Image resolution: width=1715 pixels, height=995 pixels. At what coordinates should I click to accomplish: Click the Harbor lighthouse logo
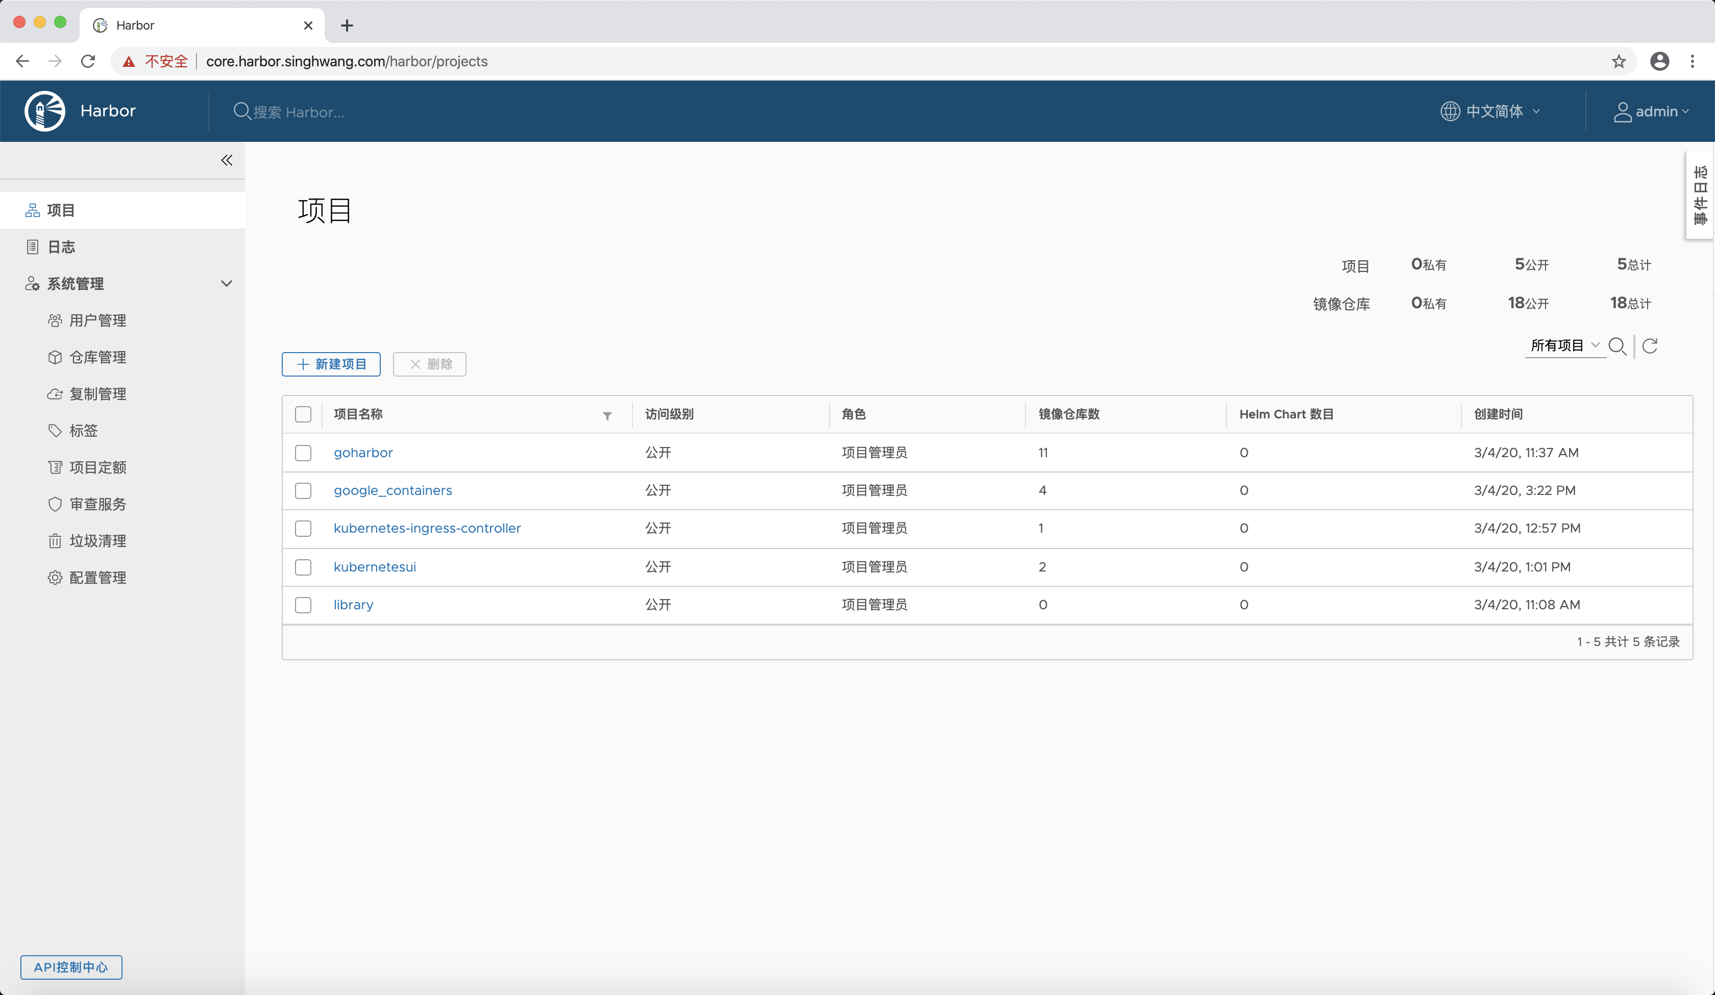(x=45, y=111)
